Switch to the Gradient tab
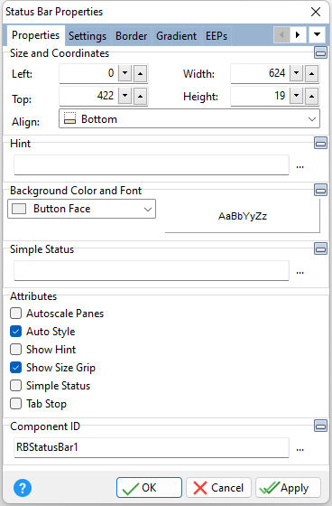 (x=176, y=36)
